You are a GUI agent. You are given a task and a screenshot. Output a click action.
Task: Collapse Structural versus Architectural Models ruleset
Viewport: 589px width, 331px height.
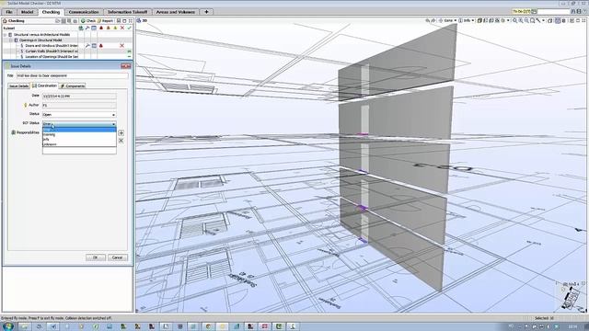pos(6,35)
